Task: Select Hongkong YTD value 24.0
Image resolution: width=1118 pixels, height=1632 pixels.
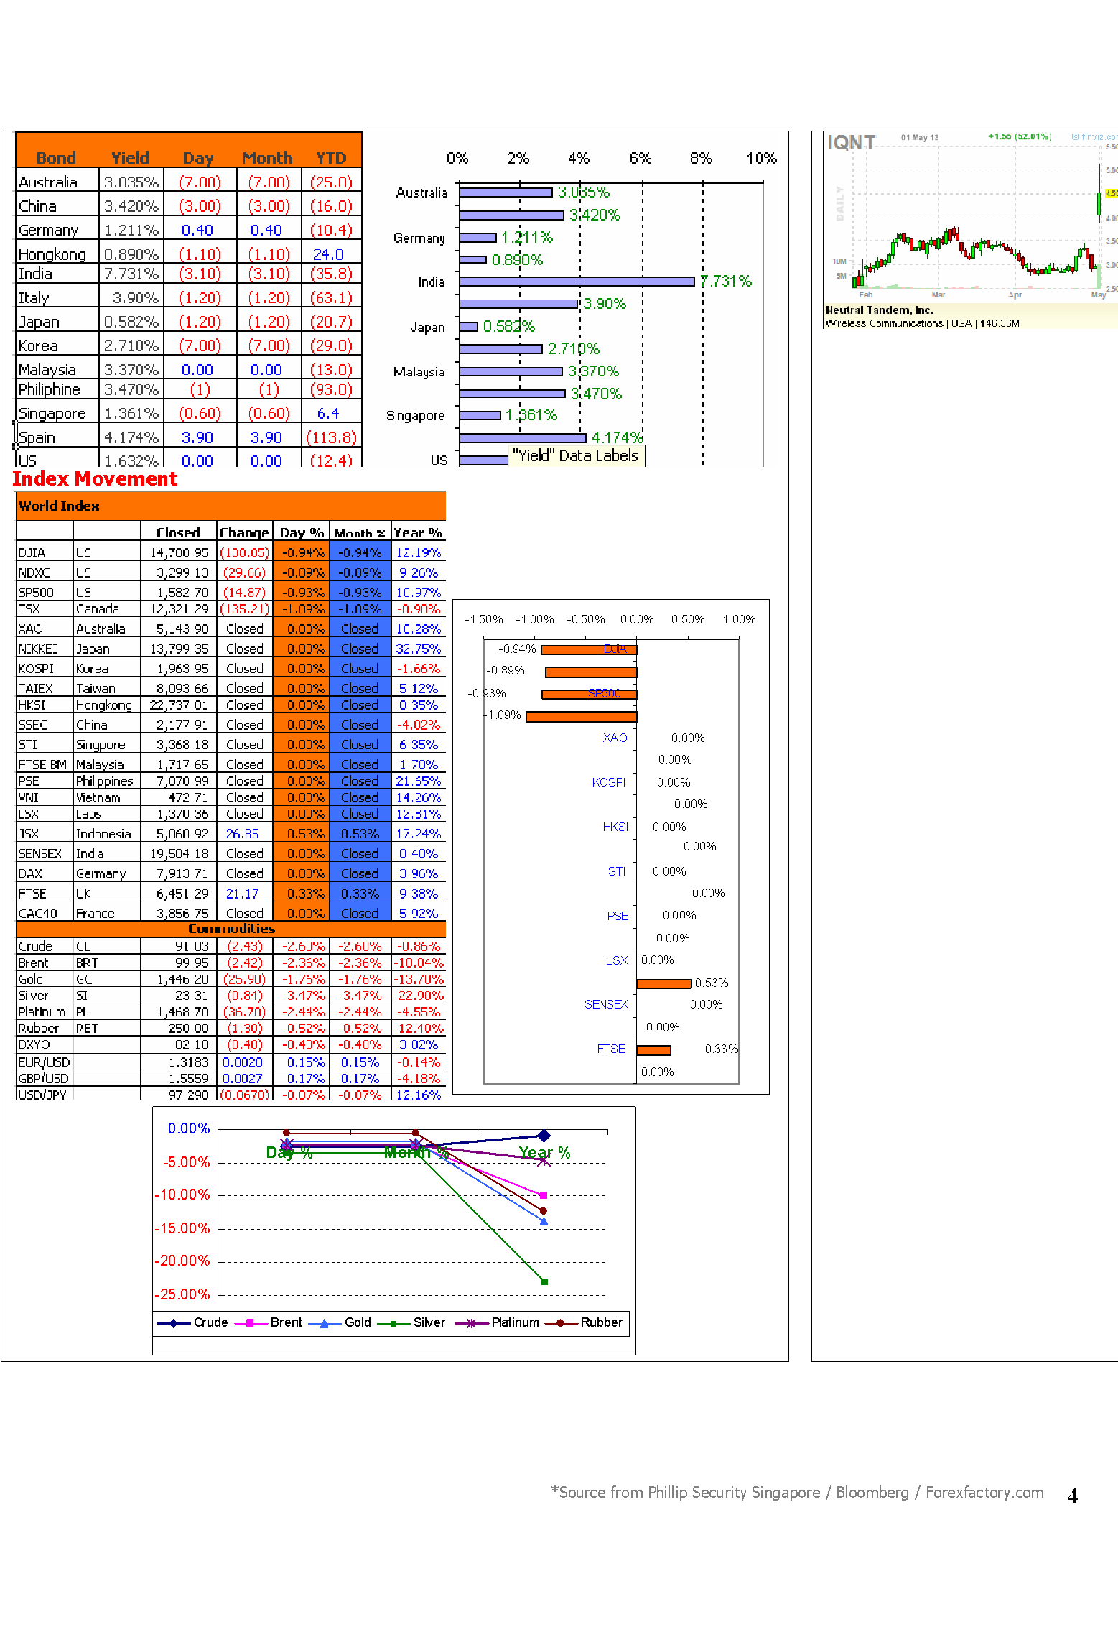Action: (328, 254)
